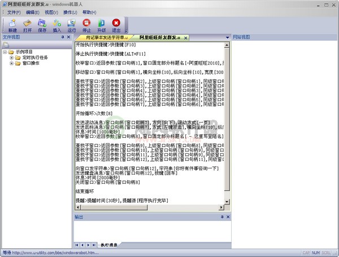The height and width of the screenshot is (257, 339).
Task: Close the 文件视图 panel
Action: tap(68, 37)
